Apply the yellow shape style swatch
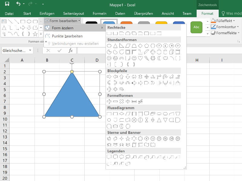This screenshot has height=181, width=242. 161,23
